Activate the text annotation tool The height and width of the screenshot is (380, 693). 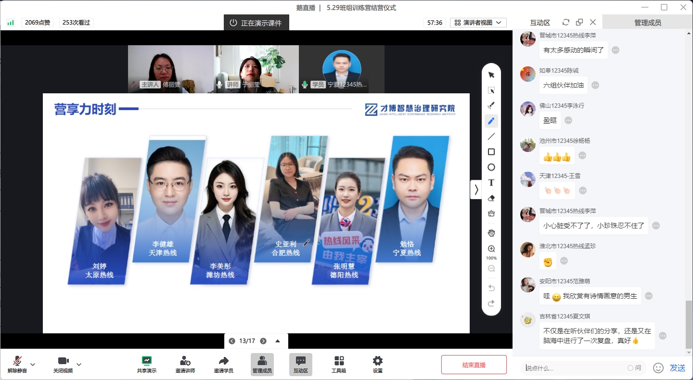click(491, 183)
